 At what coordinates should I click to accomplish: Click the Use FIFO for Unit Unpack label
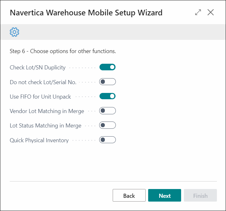(x=40, y=97)
